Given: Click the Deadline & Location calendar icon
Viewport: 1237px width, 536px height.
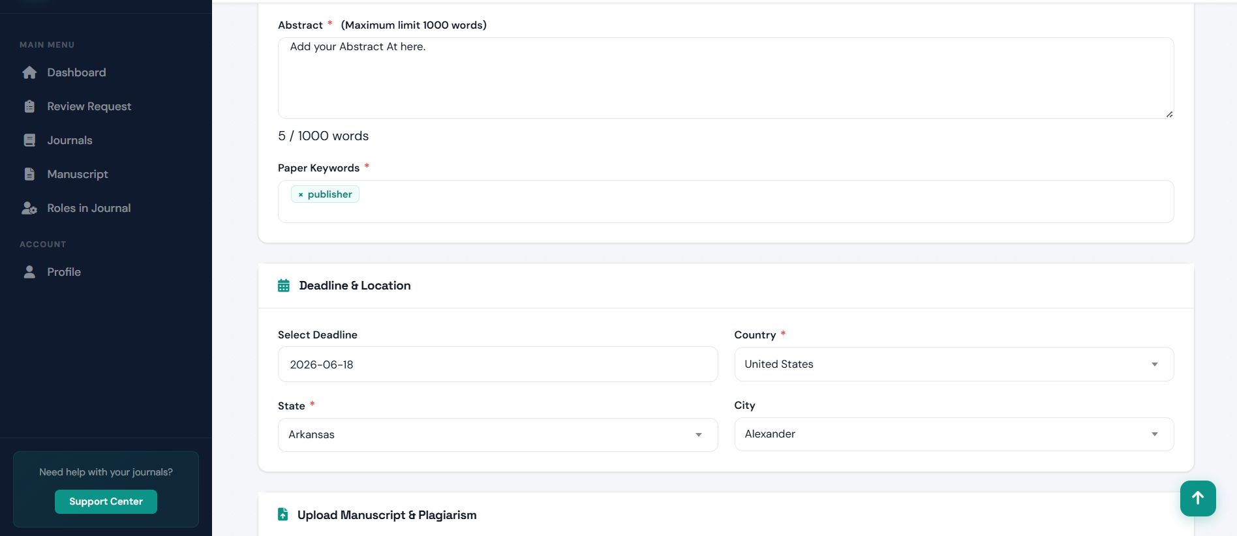Looking at the screenshot, I should [284, 286].
